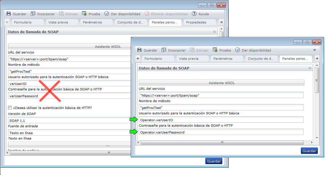Open Formulario tab in front window
The height and width of the screenshot is (175, 327).
158,59
